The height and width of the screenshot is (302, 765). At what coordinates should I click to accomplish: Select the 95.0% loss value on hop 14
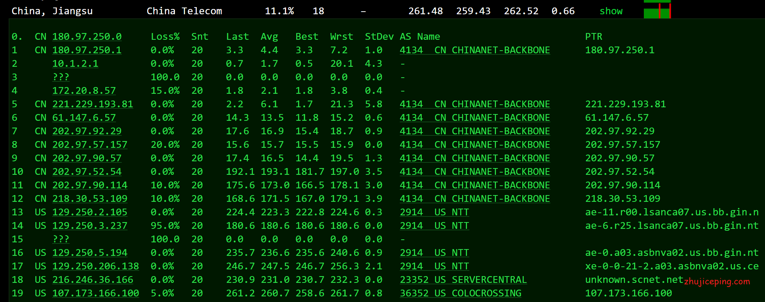(165, 226)
